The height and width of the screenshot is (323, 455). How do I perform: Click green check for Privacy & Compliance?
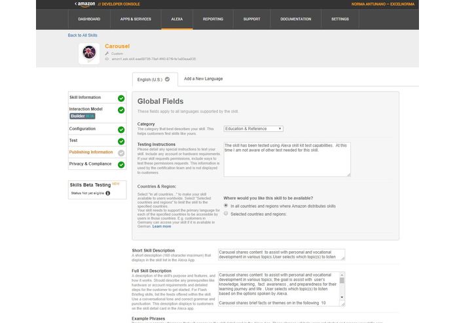tap(121, 165)
